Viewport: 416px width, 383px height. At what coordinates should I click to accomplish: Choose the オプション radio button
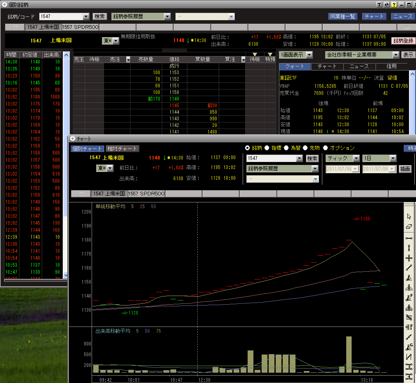pyautogui.click(x=326, y=148)
